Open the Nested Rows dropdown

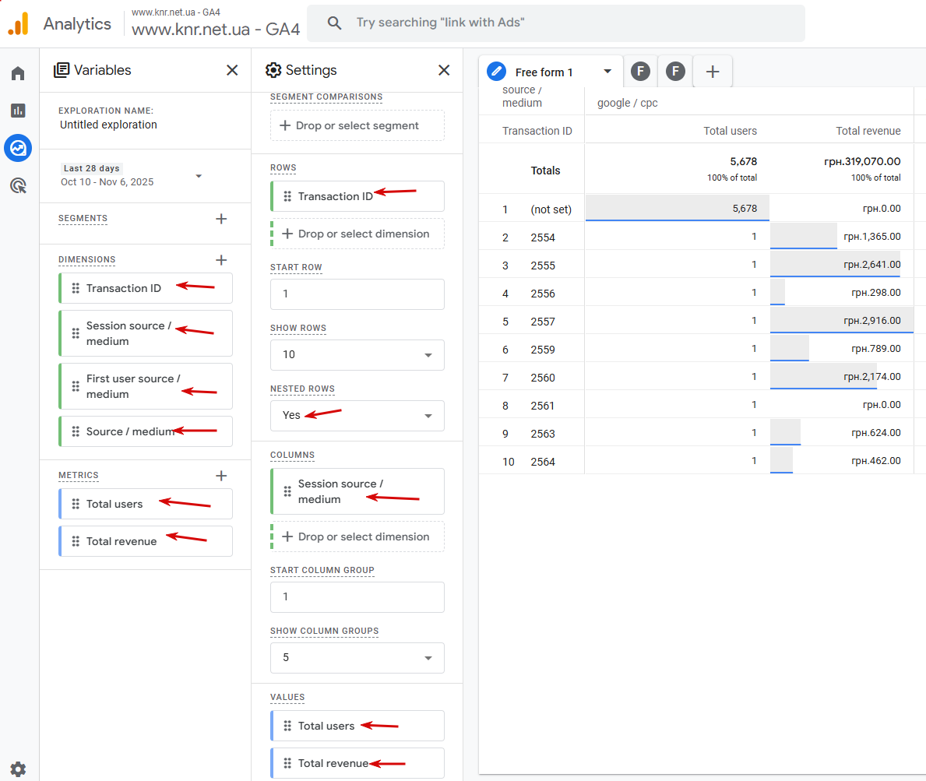click(357, 415)
